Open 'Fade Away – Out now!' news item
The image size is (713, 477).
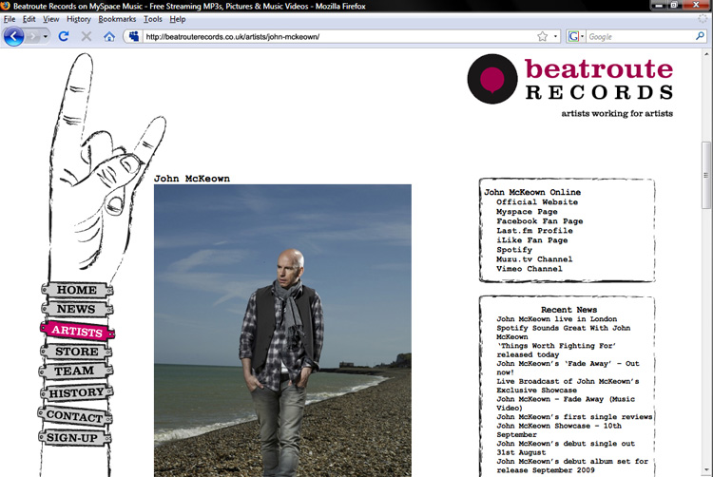coord(568,368)
